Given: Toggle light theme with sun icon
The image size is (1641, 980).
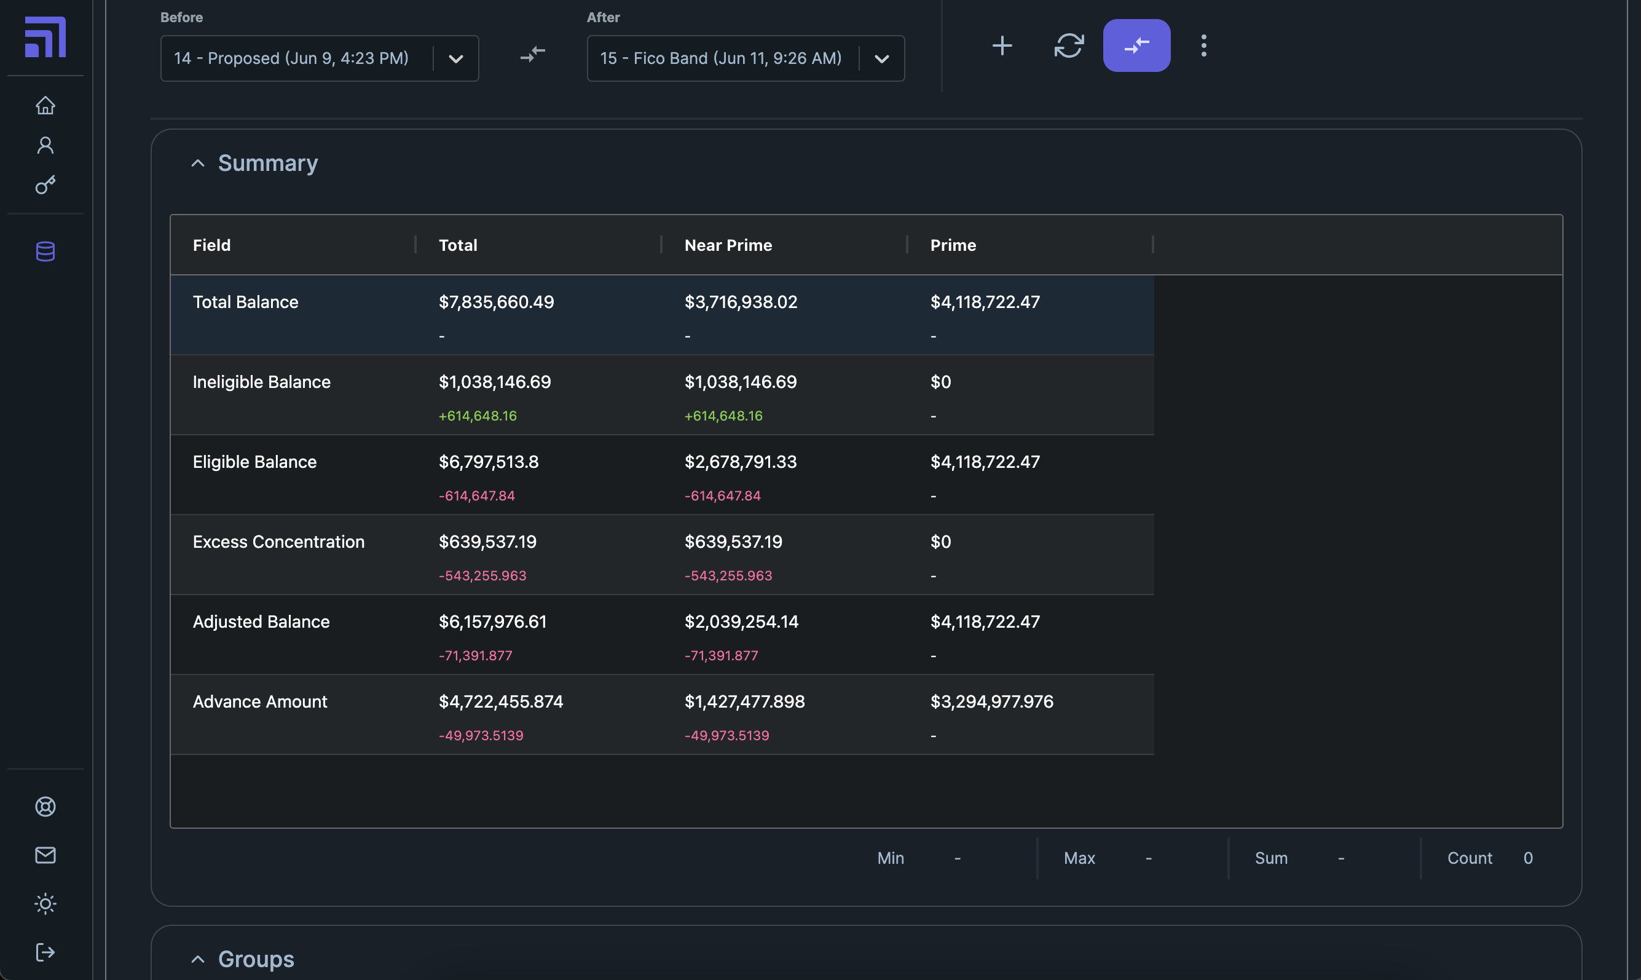Looking at the screenshot, I should click(x=45, y=903).
